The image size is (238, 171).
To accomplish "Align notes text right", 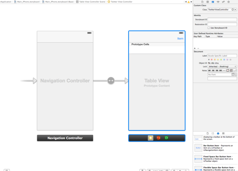I will pos(217,70).
